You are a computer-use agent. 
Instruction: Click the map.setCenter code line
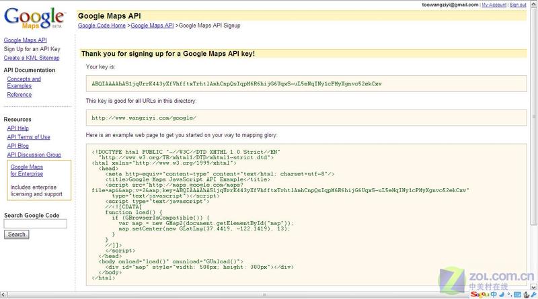pyautogui.click(x=204, y=228)
